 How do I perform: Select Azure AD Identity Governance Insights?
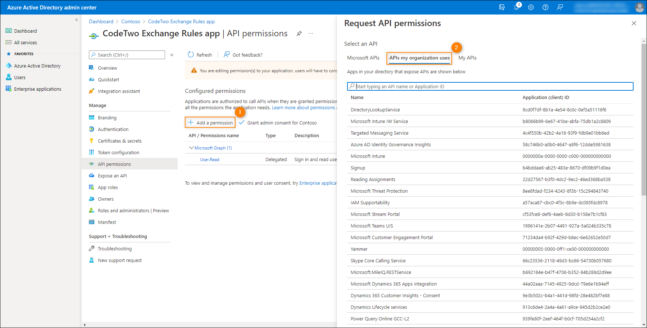(490, 144)
